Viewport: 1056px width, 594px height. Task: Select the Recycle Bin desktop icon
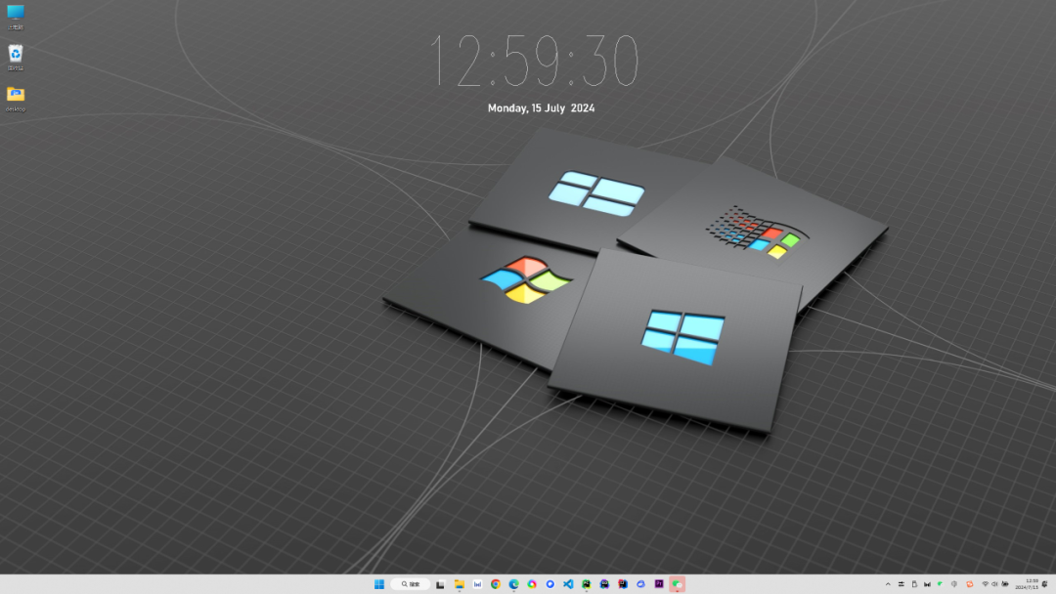tap(16, 58)
